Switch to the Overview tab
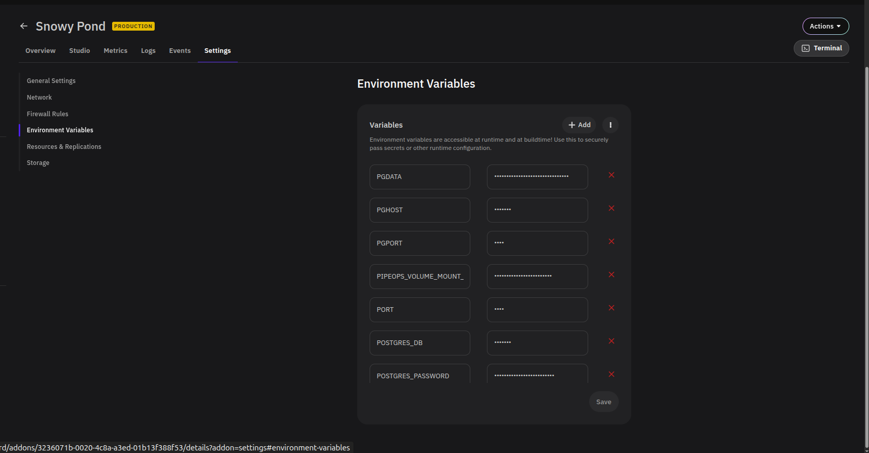The image size is (869, 453). (x=40, y=50)
